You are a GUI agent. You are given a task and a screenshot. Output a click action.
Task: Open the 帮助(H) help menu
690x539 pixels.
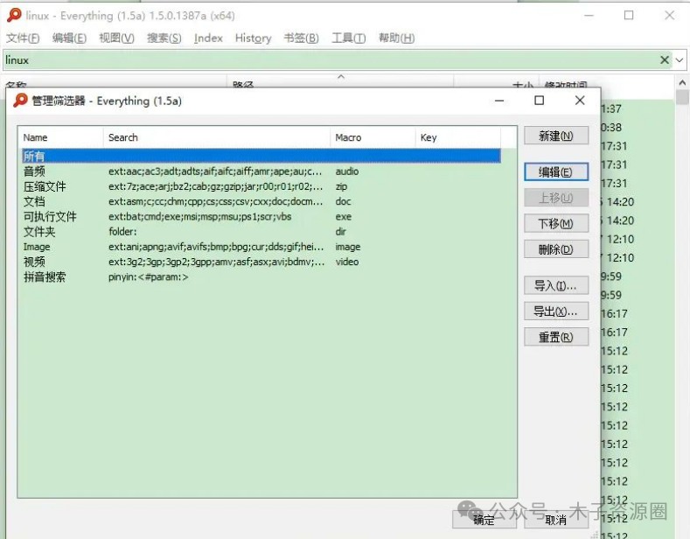tap(396, 38)
